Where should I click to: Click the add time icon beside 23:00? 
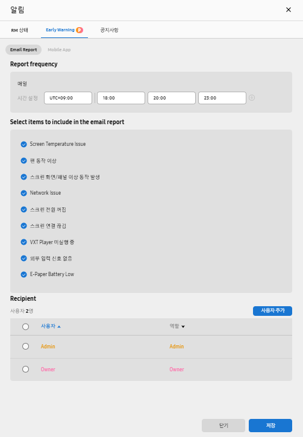click(252, 98)
